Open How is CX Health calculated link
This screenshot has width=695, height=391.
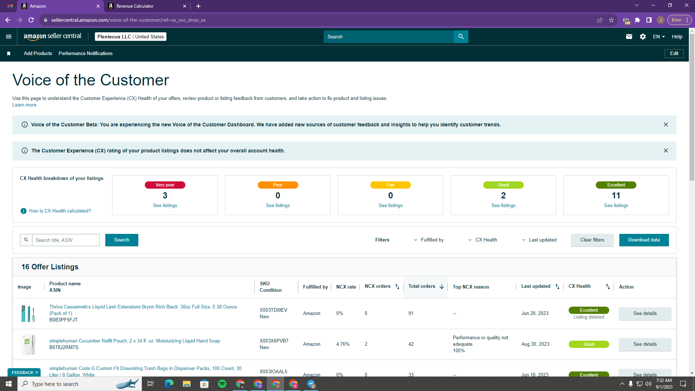click(x=60, y=211)
